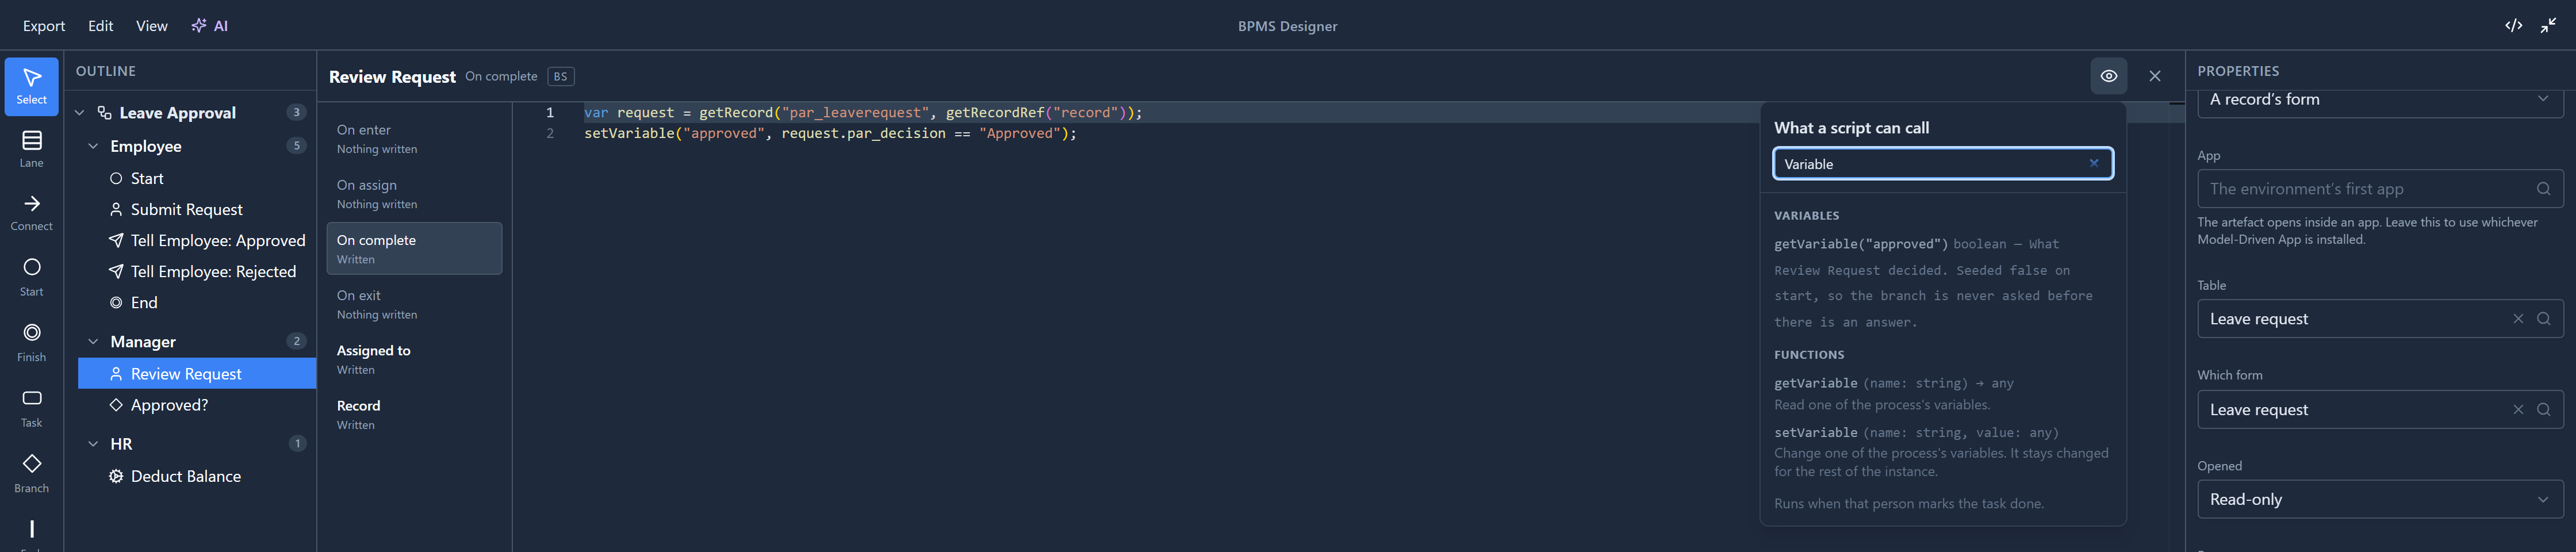Select the Select pointer tool

(x=31, y=86)
